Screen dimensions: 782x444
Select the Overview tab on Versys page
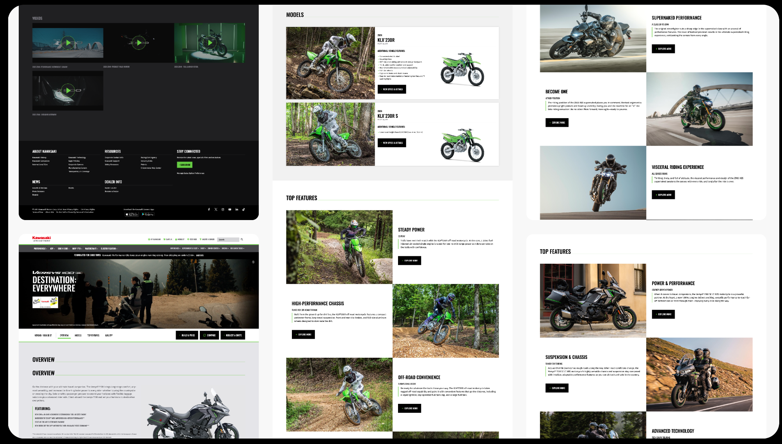(x=64, y=335)
